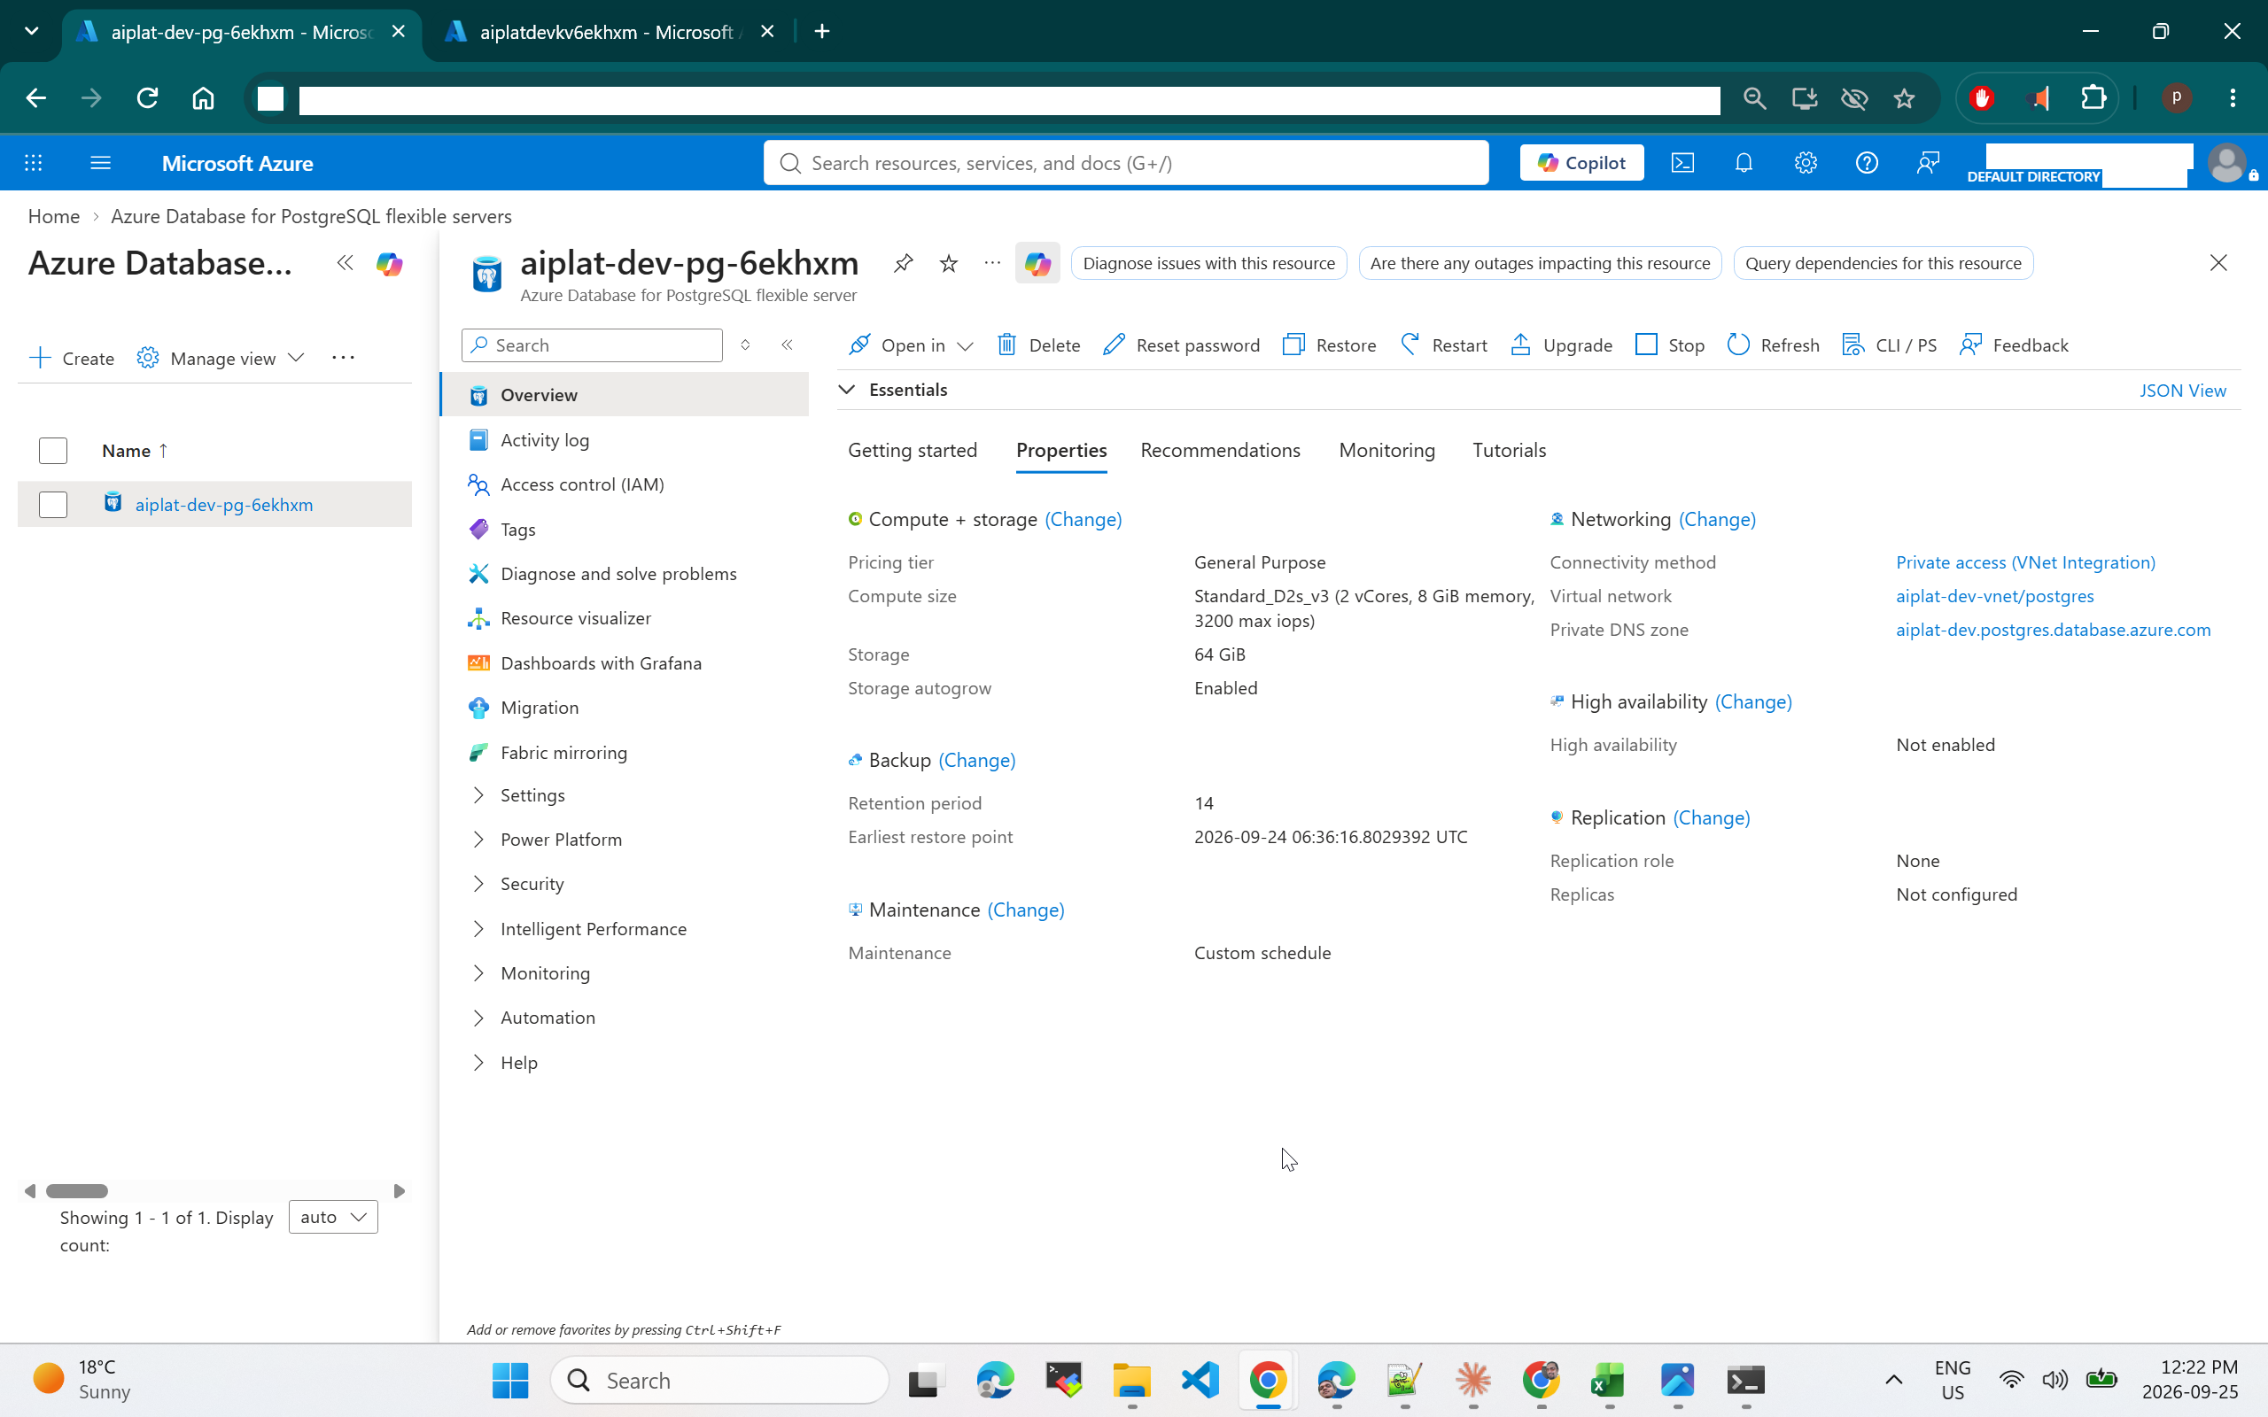The height and width of the screenshot is (1417, 2268).
Task: Open the Manage view dropdown
Action: [221, 358]
